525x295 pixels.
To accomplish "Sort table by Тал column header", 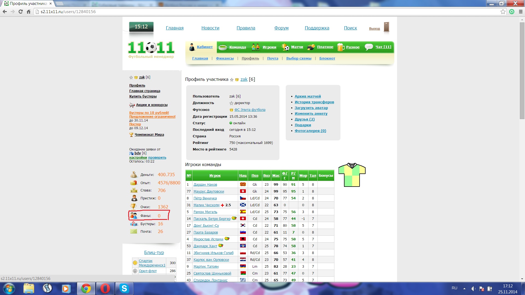I will [313, 176].
